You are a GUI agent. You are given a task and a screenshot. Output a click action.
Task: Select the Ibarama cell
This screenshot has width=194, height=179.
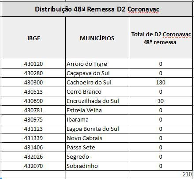tap(97, 119)
